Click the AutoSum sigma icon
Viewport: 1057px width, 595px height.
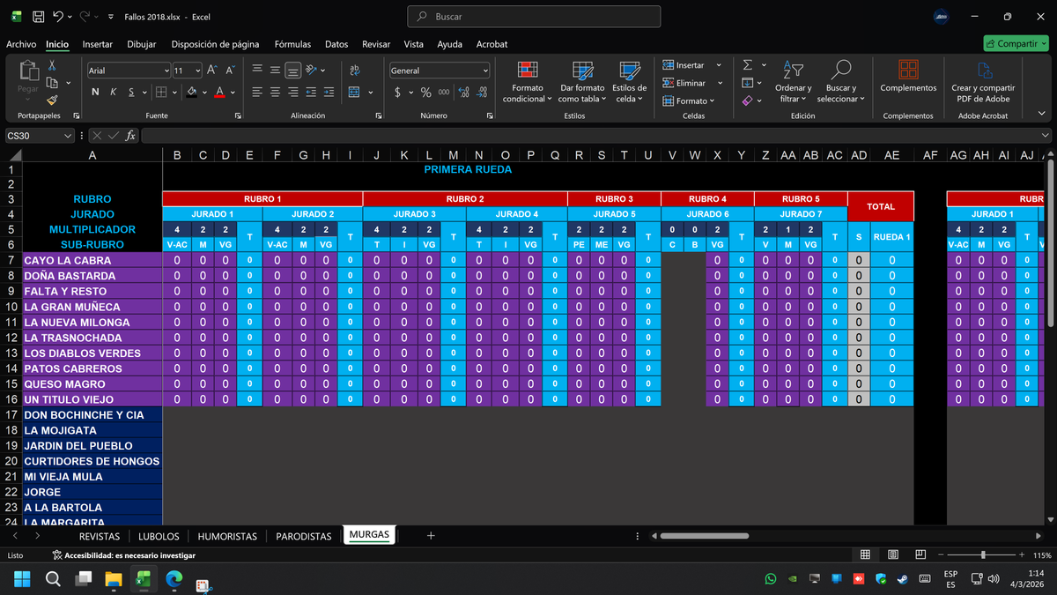(748, 64)
